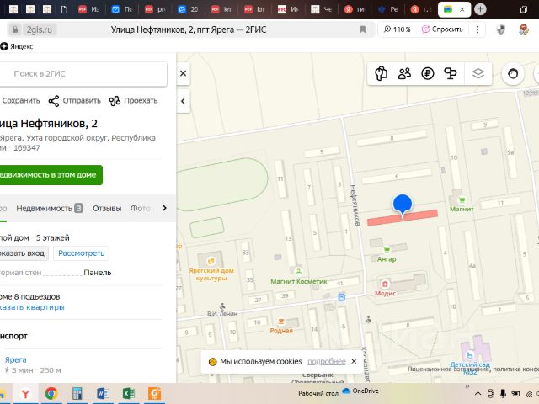Collapse the info panel using left chevron

(x=184, y=101)
